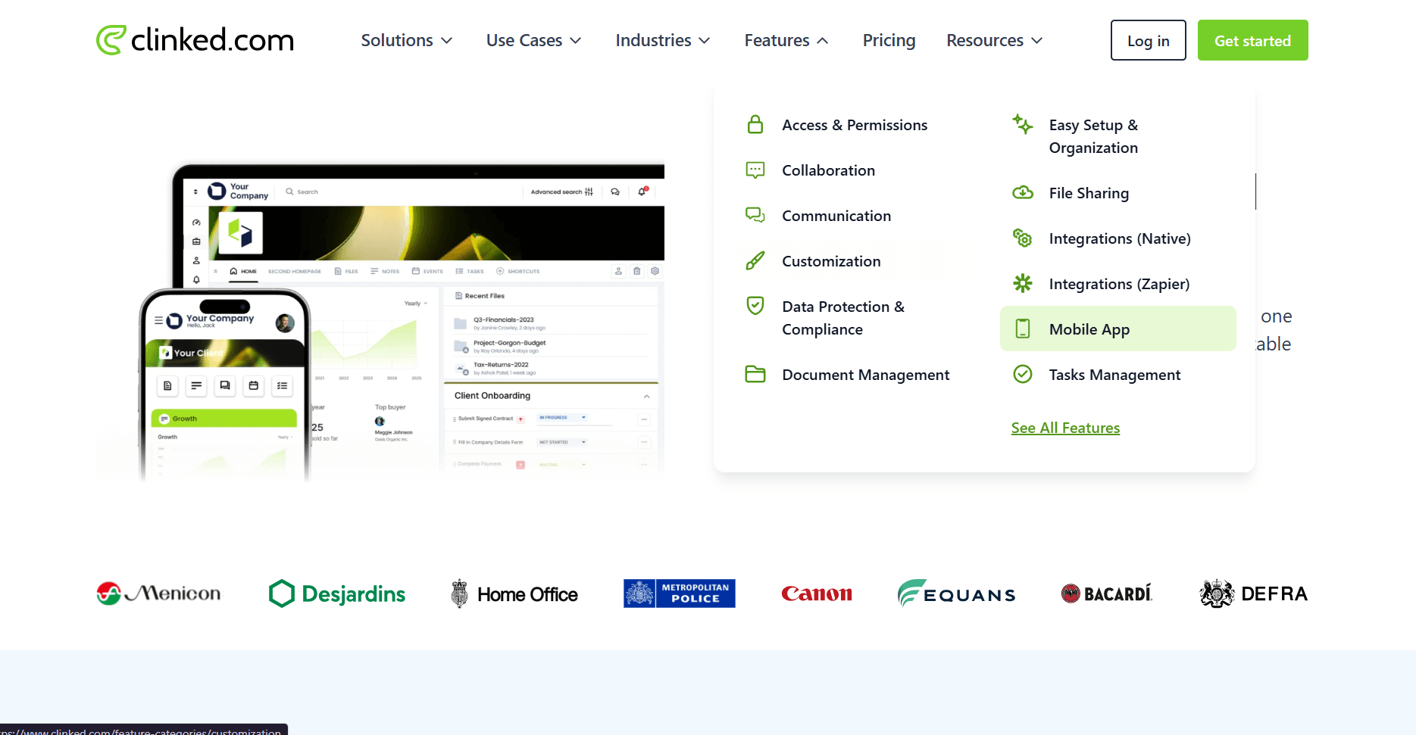Viewport: 1416px width, 735px height.
Task: Click the laptop and phone product mockup image
Action: 380,322
